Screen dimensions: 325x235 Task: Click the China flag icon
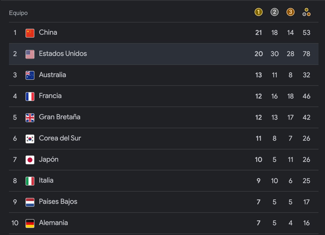coord(30,33)
